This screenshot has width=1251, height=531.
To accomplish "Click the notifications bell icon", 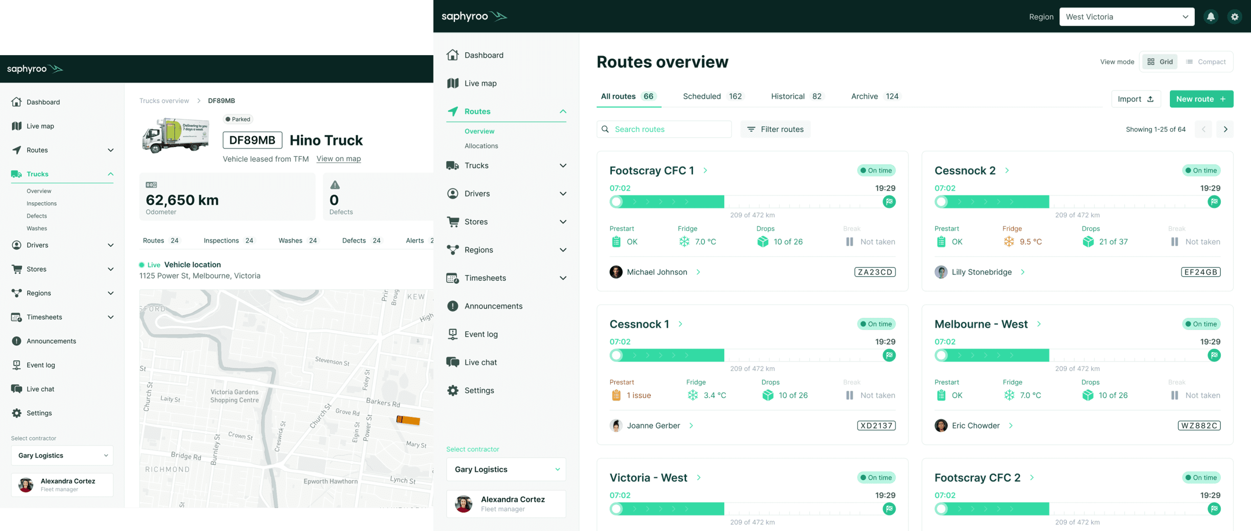I will click(x=1210, y=17).
